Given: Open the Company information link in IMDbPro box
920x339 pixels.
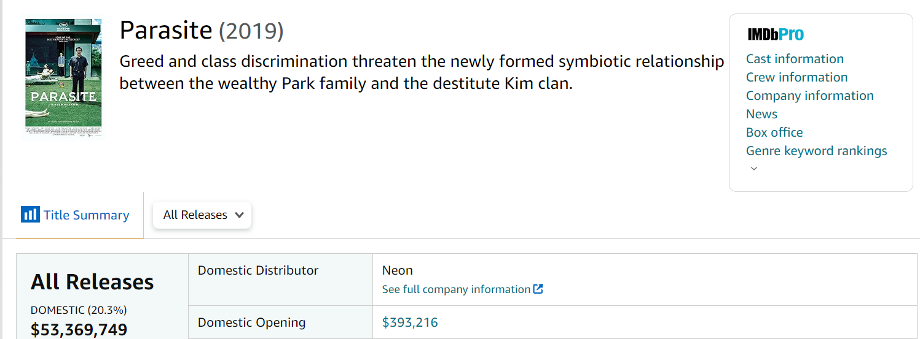Looking at the screenshot, I should point(809,96).
